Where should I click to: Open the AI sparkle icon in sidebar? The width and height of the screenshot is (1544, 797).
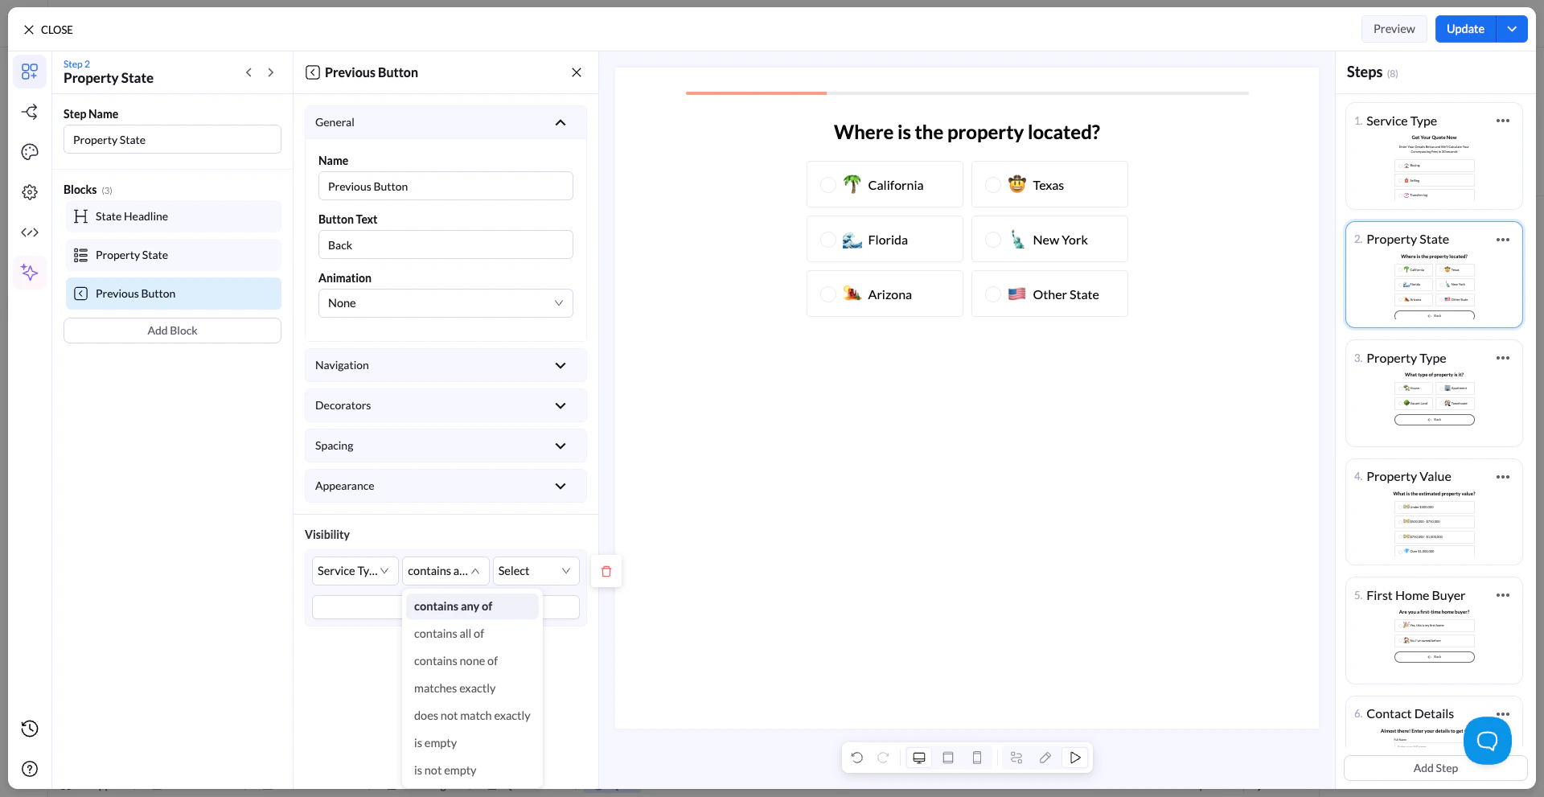[x=30, y=273]
